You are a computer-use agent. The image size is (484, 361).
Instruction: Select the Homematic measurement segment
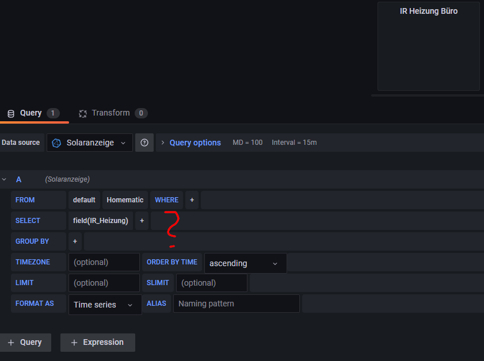tap(125, 200)
